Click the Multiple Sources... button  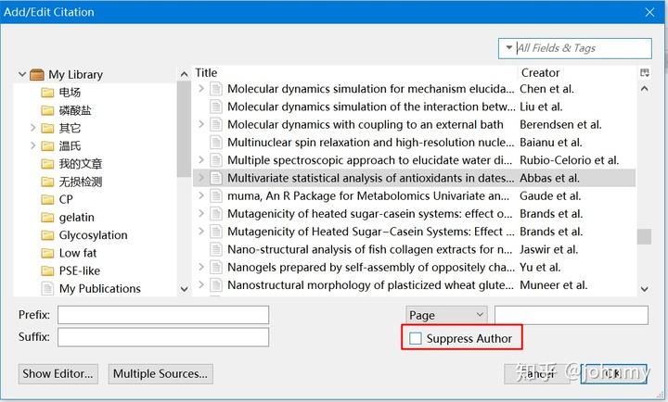161,374
